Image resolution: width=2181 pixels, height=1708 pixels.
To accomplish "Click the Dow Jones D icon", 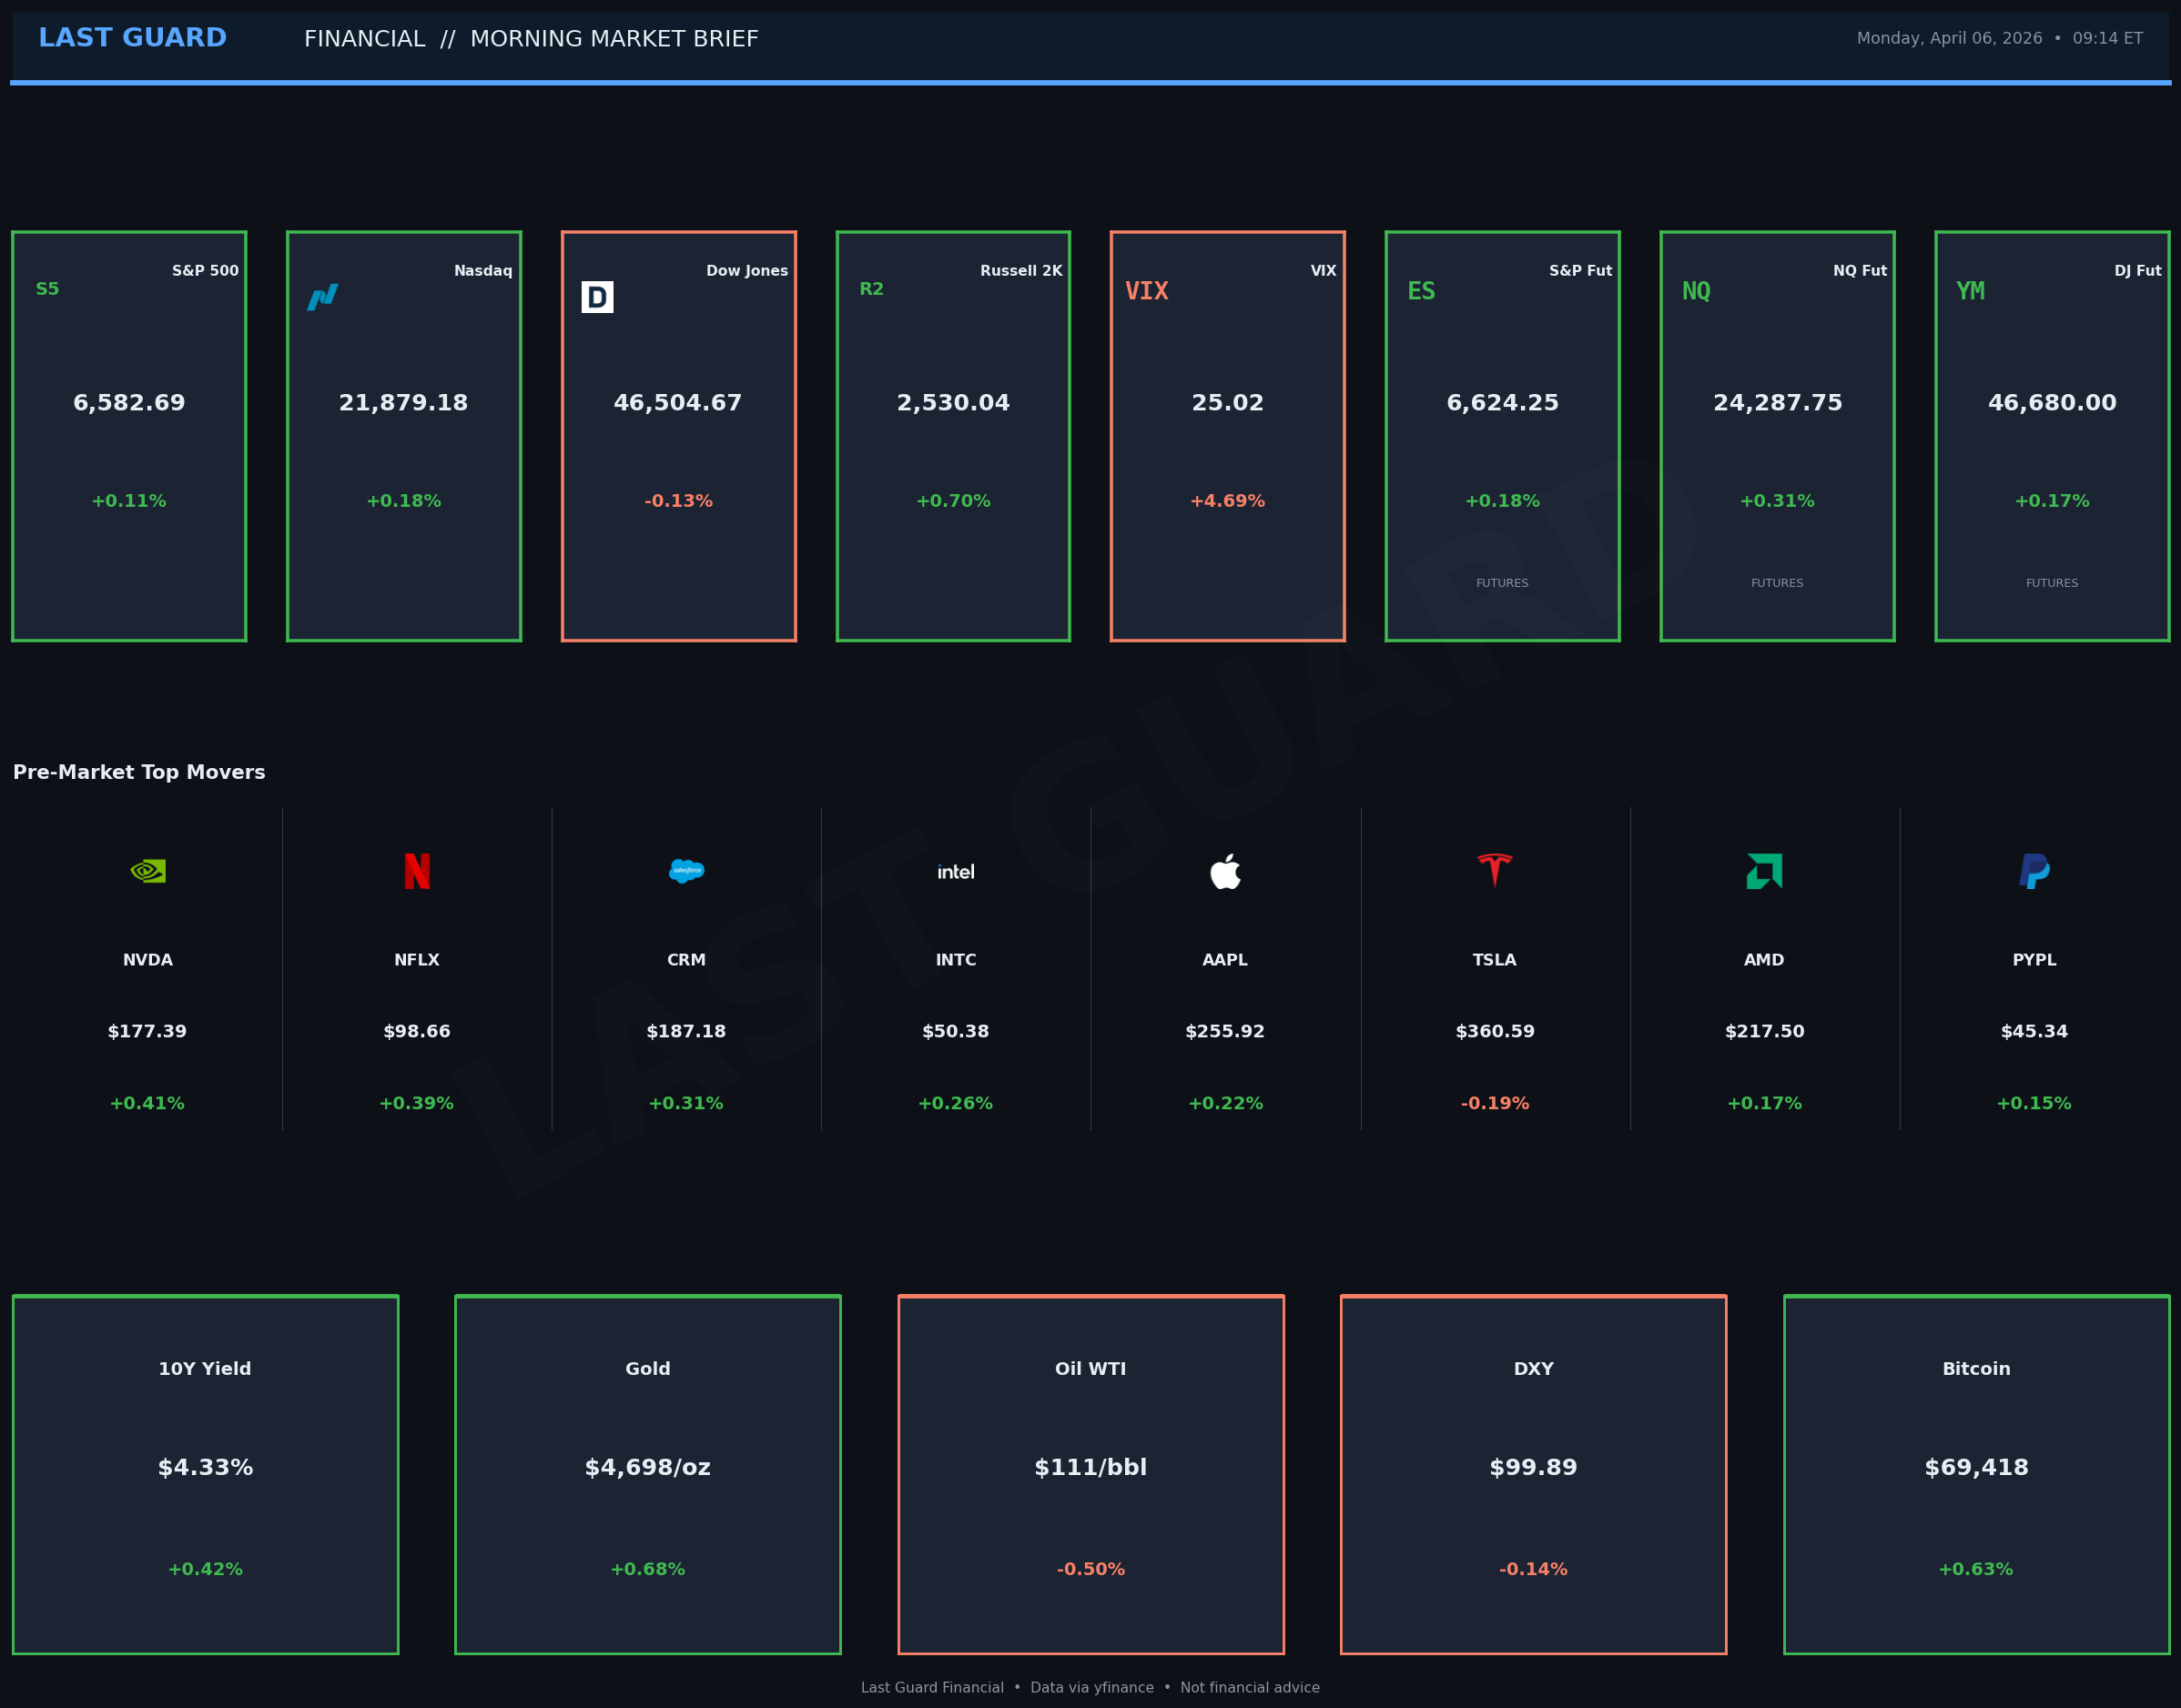I will tap(597, 297).
